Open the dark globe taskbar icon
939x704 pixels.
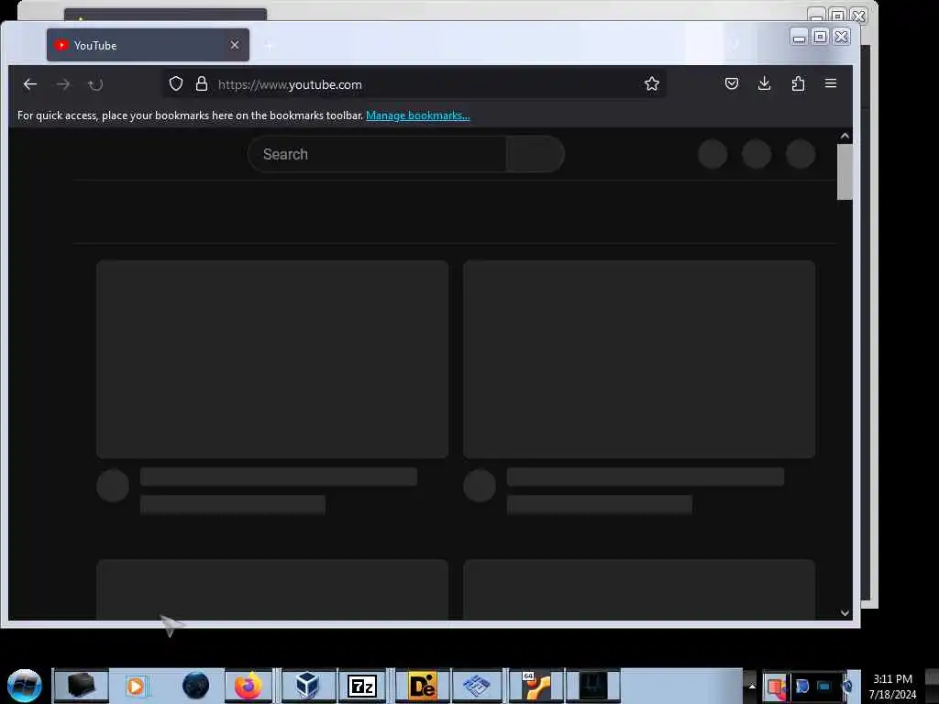[x=195, y=686]
